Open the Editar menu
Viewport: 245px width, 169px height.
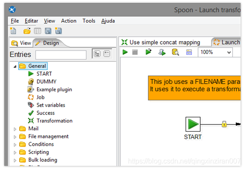coord(31,21)
